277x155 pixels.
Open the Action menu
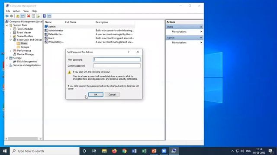16,11
